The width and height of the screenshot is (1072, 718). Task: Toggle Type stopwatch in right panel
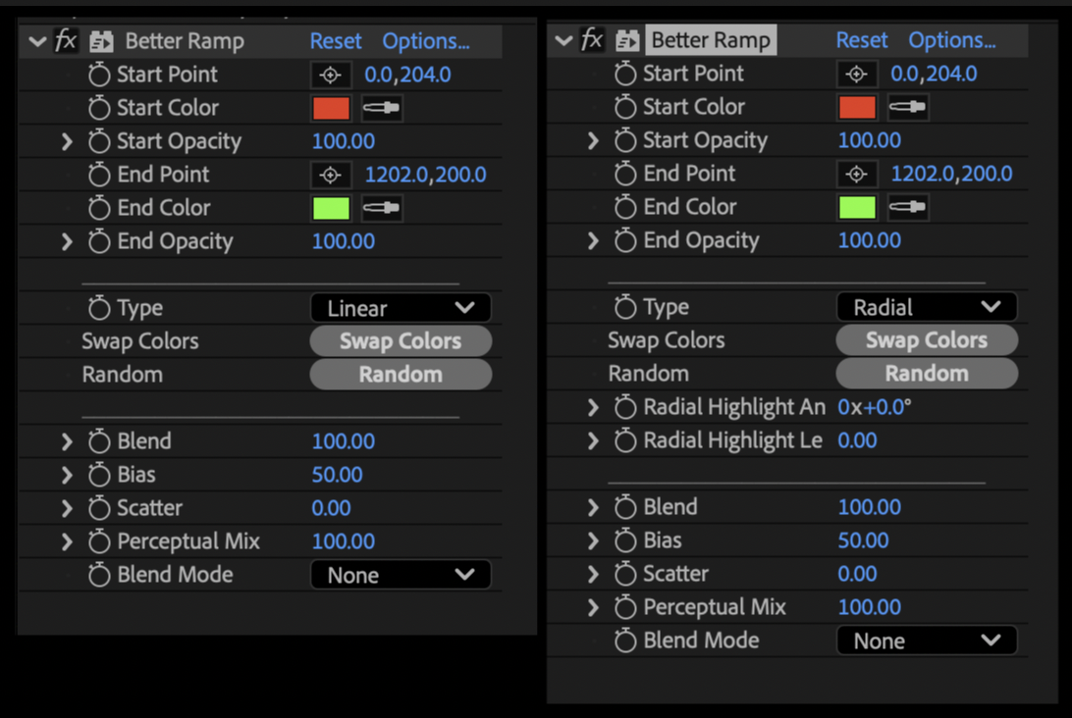[625, 307]
